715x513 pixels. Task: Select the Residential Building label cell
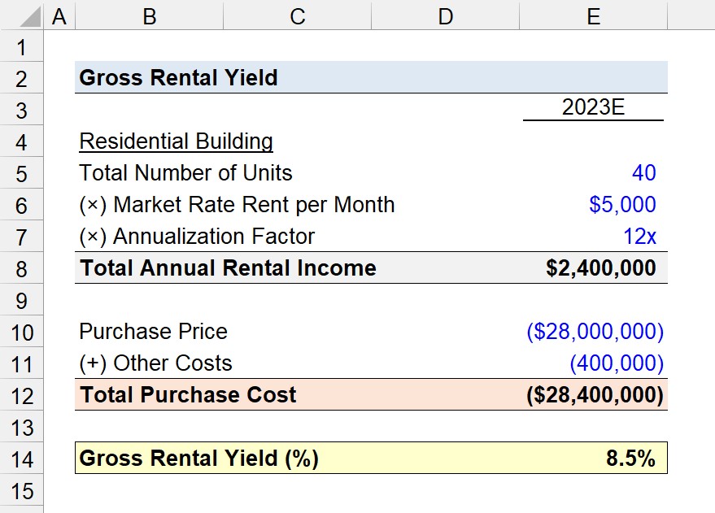[x=176, y=141]
